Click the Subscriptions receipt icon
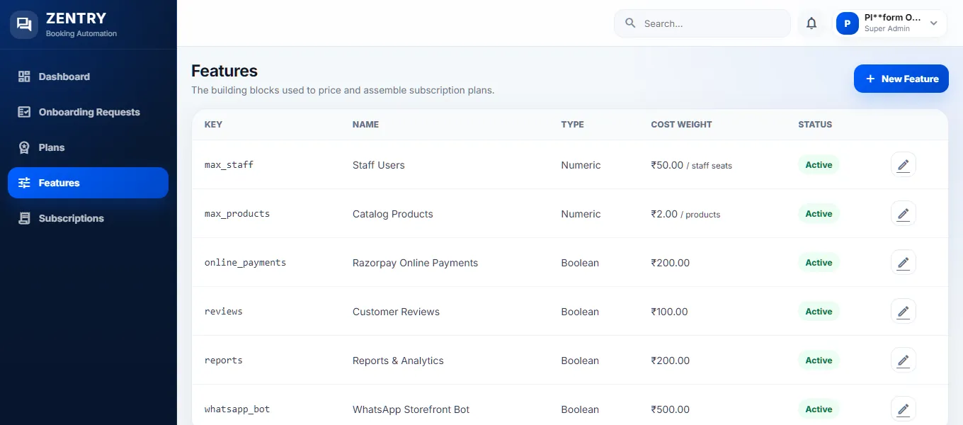This screenshot has width=963, height=425. click(24, 218)
